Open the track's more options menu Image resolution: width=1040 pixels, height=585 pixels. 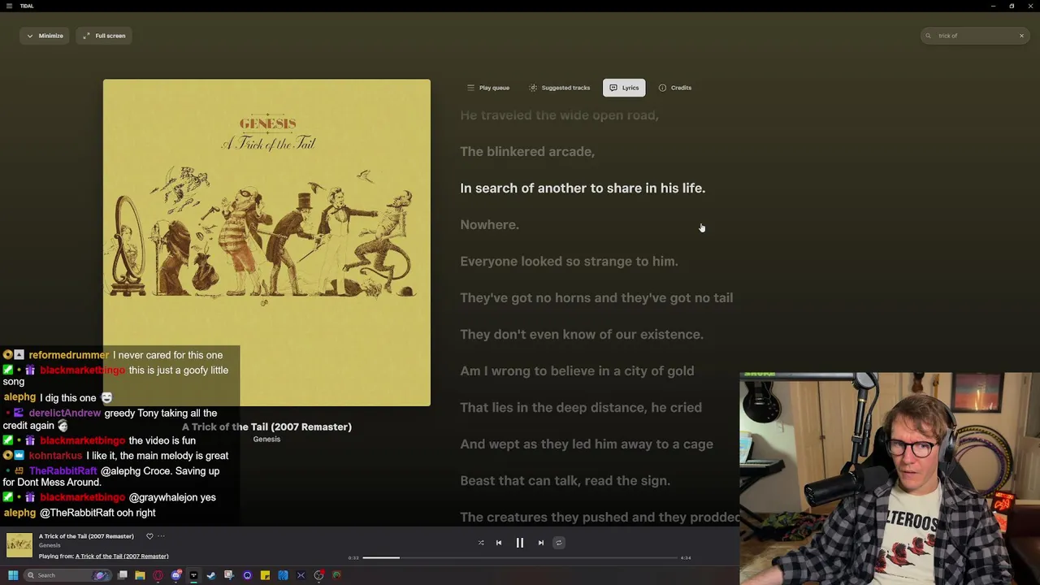pos(161,536)
